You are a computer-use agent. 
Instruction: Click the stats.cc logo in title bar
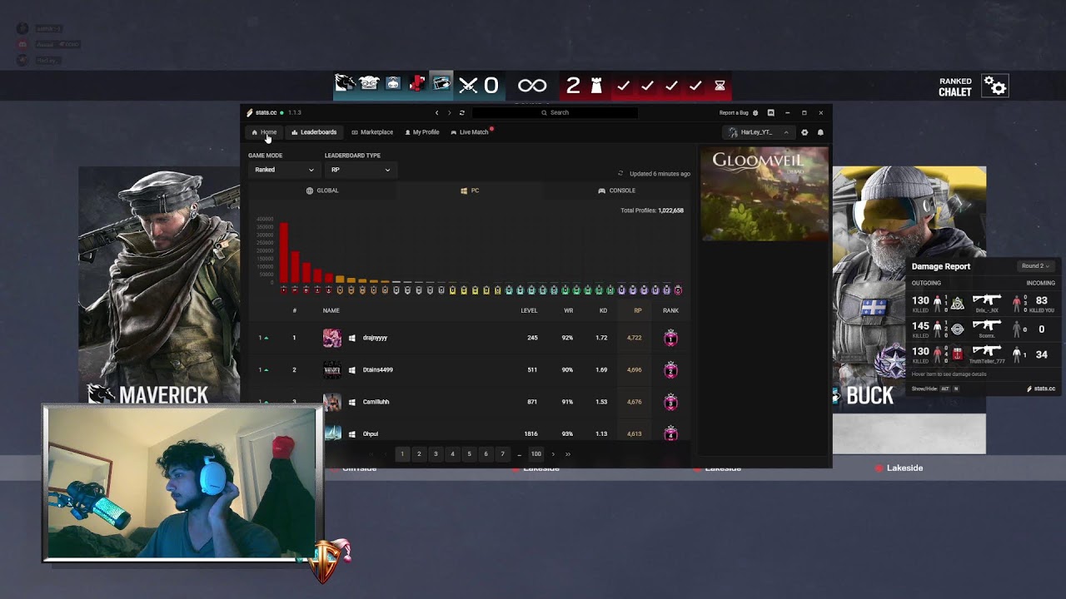pyautogui.click(x=262, y=112)
